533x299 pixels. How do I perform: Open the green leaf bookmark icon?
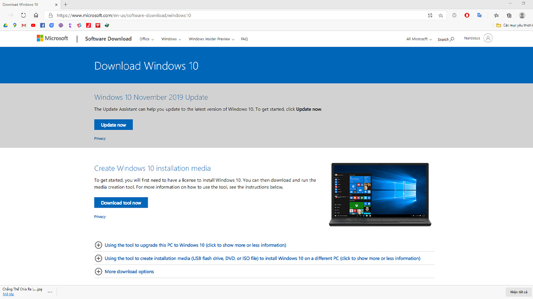pyautogui.click(x=107, y=25)
